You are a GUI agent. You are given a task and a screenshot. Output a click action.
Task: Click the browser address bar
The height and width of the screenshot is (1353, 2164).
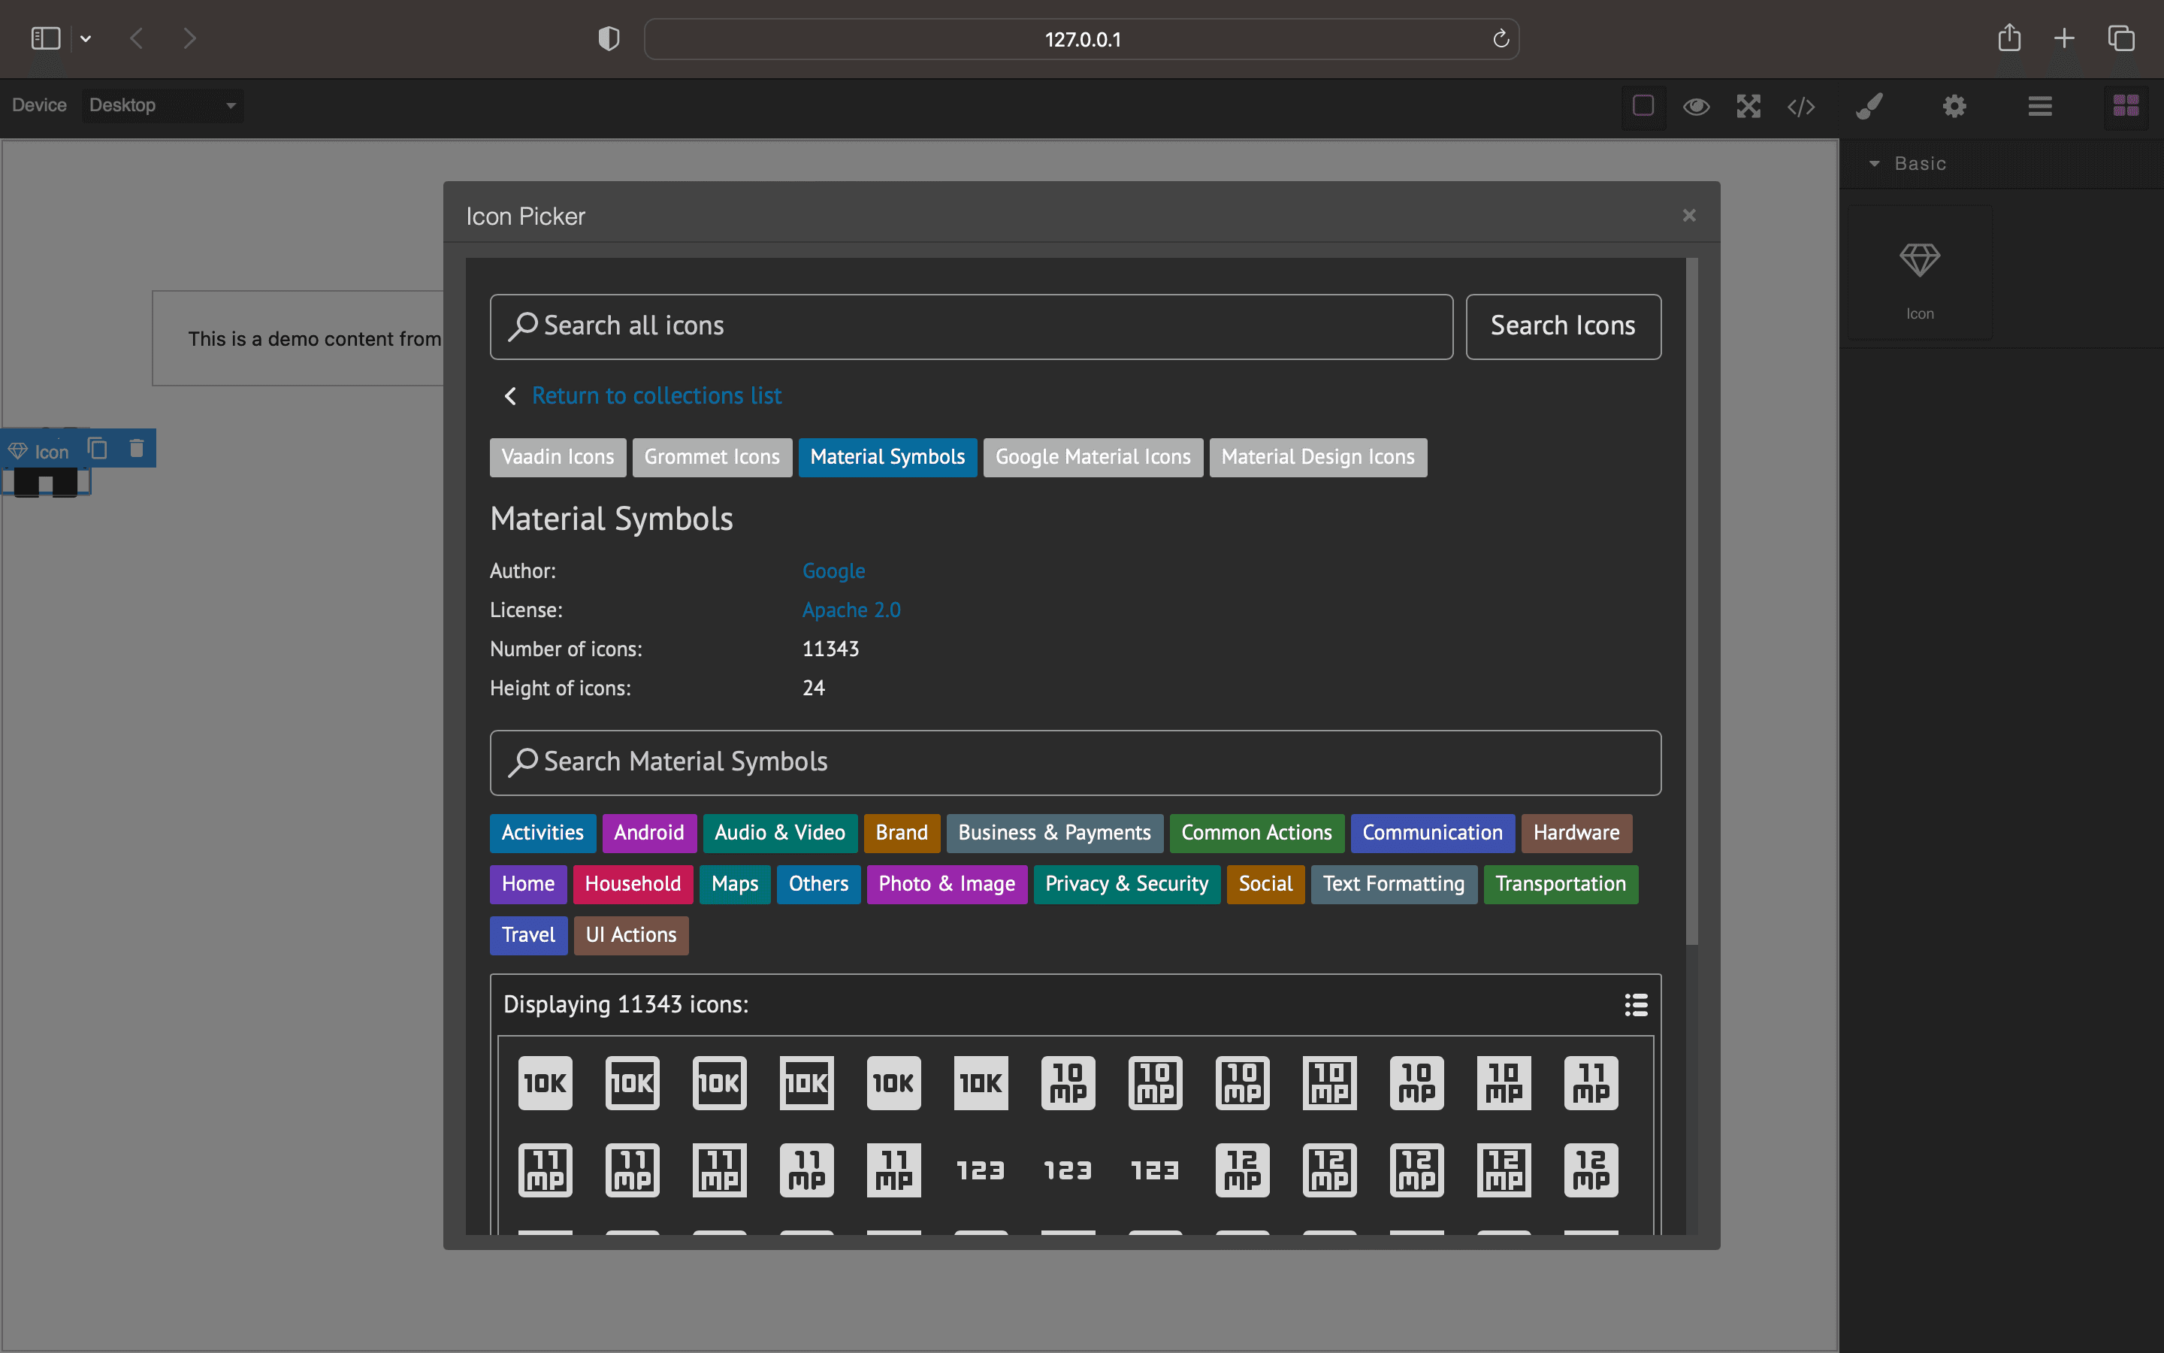click(x=1081, y=38)
